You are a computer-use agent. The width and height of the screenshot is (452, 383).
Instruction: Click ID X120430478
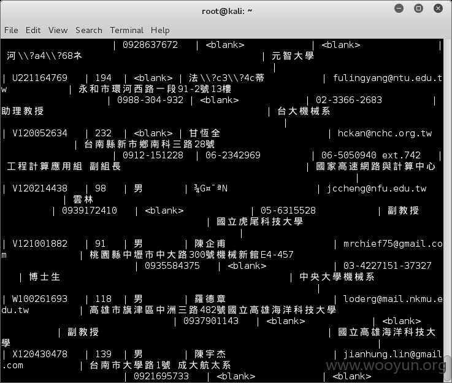[40, 354]
